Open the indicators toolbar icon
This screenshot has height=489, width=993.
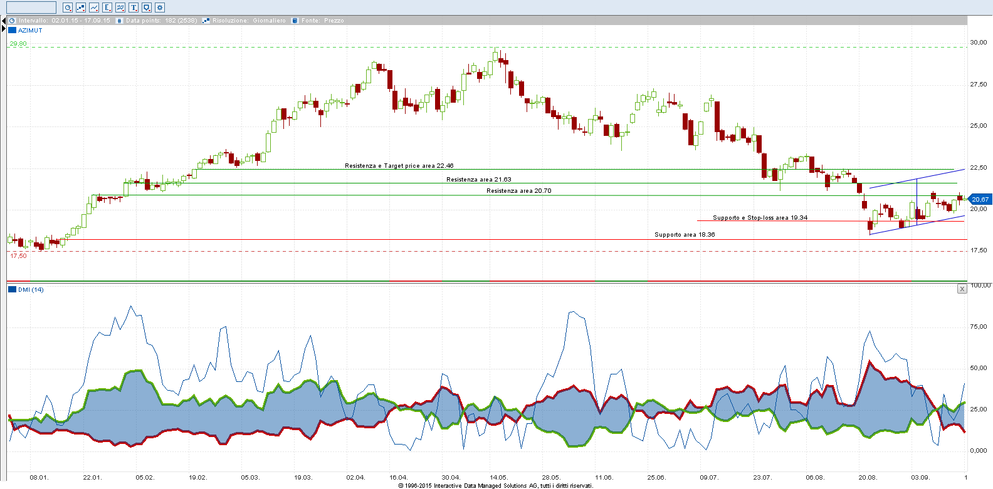click(x=120, y=8)
